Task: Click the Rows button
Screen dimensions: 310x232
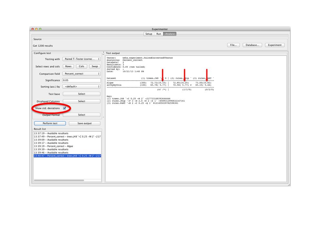Action: (x=68, y=66)
